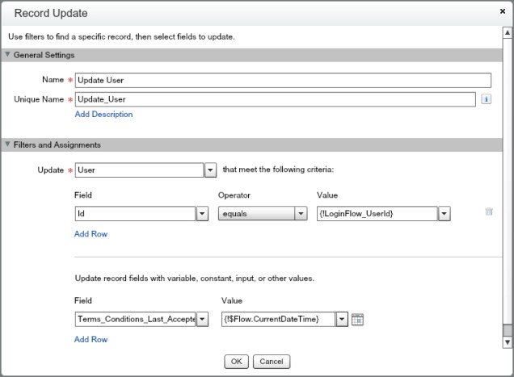Close the Record Update dialog
The image size is (514, 377).
[503, 12]
